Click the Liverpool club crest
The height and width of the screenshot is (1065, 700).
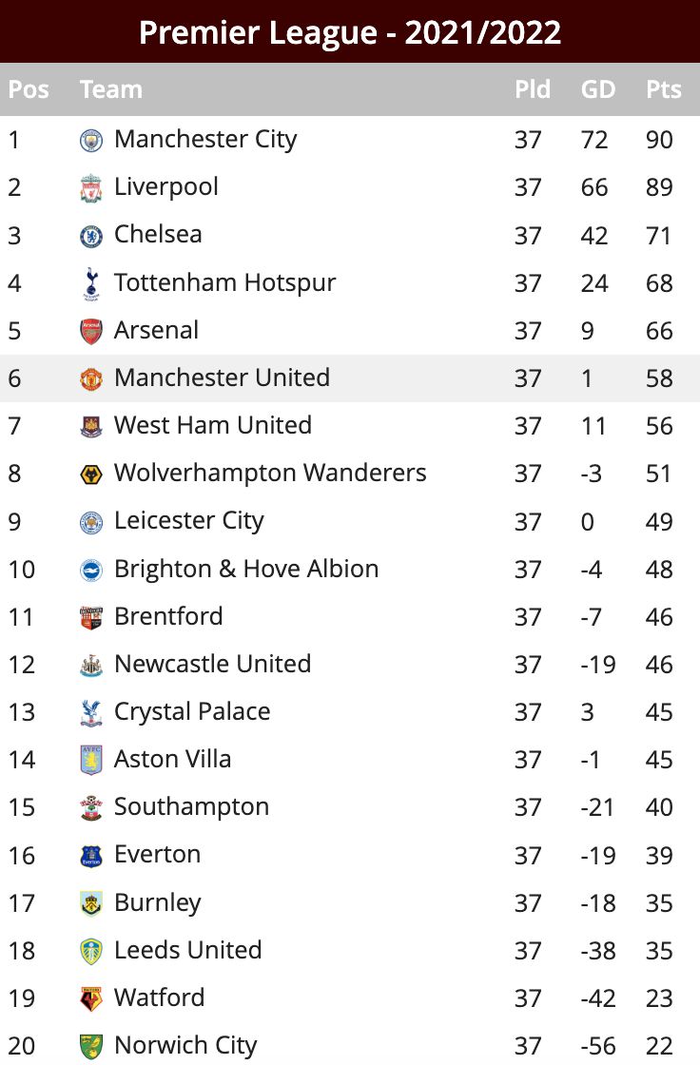pyautogui.click(x=91, y=188)
